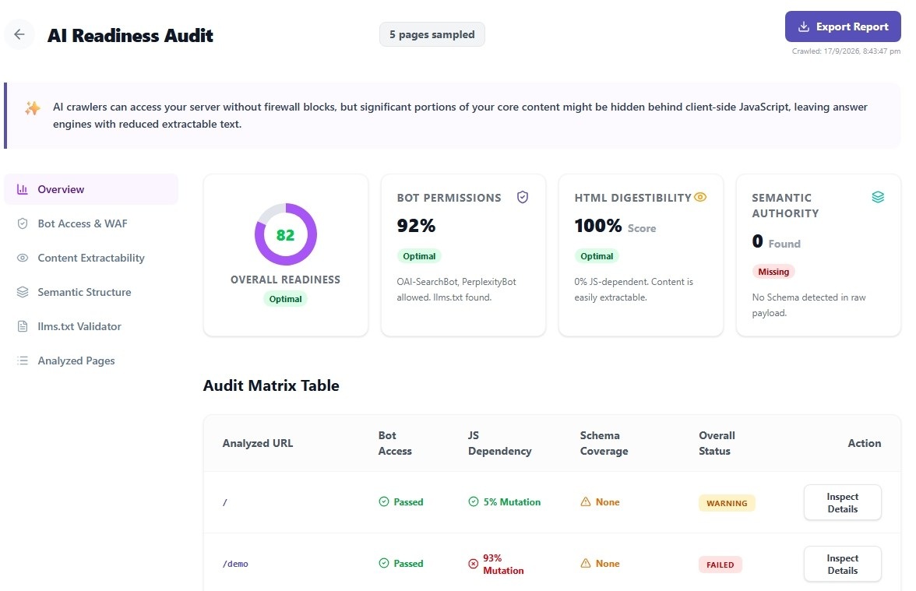Click the layers icon beside Semantic Structure

pos(22,292)
